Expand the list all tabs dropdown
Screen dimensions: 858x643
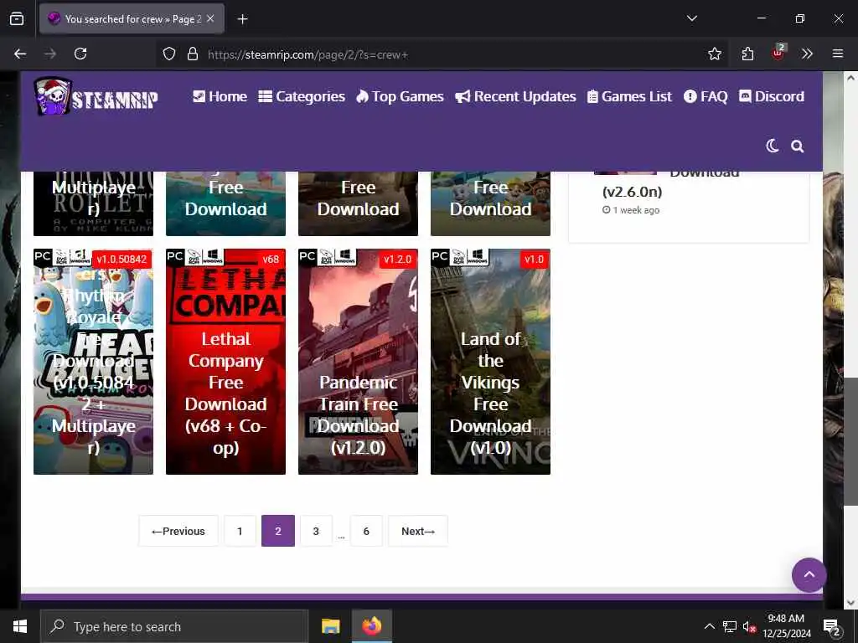click(x=691, y=18)
